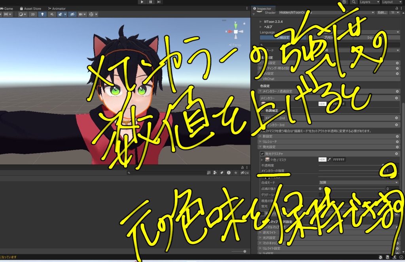
Task: Uncheck the 発光テクスチャ checkbox
Action: 263,154
